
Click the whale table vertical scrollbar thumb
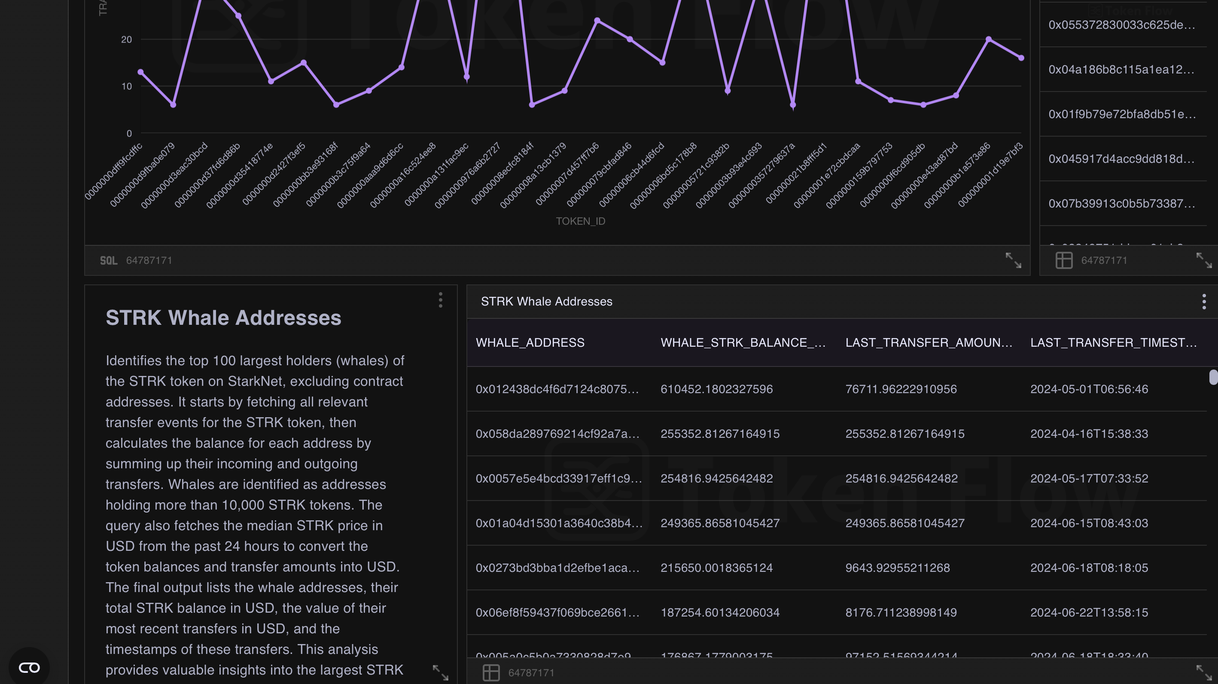click(1213, 377)
